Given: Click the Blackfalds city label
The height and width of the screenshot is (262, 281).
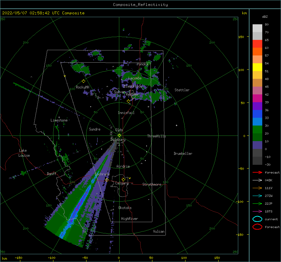Looking at the screenshot, I should [133, 86].
